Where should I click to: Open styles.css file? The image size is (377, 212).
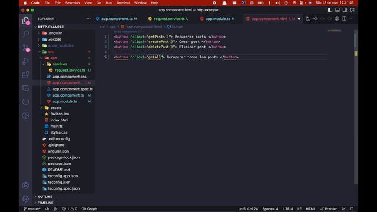[59, 132]
